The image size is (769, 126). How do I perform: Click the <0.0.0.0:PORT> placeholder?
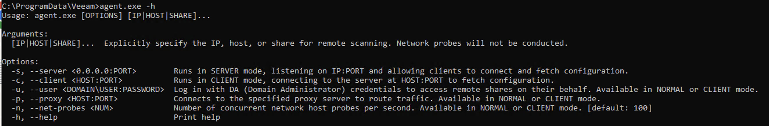[x=104, y=71]
